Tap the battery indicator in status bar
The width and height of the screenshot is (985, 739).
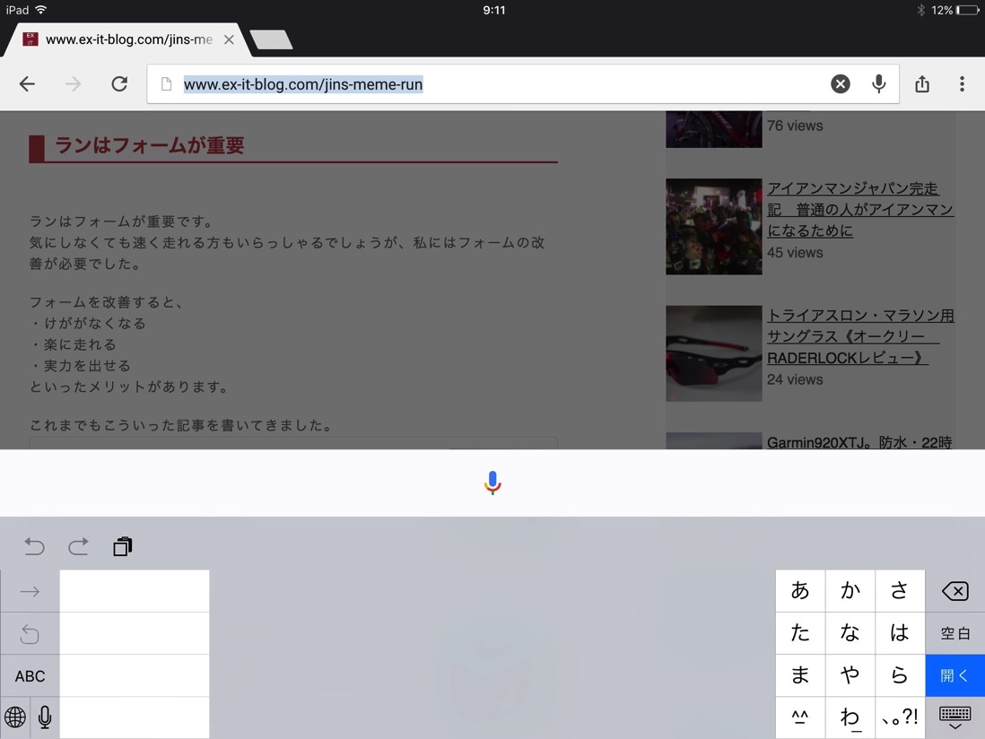(967, 10)
